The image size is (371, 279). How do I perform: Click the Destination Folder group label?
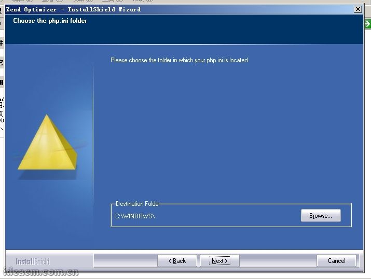pyautogui.click(x=138, y=204)
